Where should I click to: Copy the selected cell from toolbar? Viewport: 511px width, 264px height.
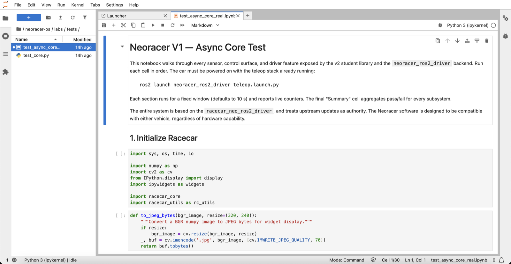133,25
